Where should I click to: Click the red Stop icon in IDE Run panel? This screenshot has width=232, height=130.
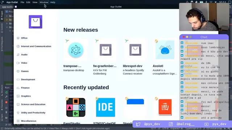pyautogui.click(x=6, y=102)
